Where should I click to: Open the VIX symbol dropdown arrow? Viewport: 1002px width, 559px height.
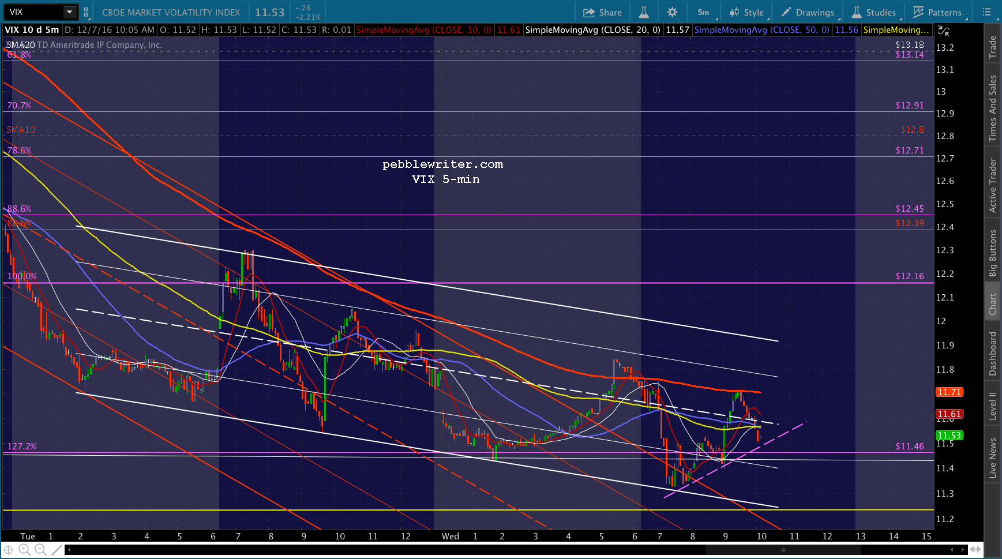pyautogui.click(x=69, y=12)
